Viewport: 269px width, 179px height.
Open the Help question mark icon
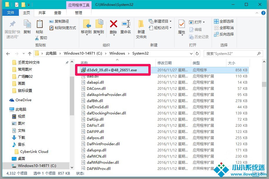pos(263,13)
